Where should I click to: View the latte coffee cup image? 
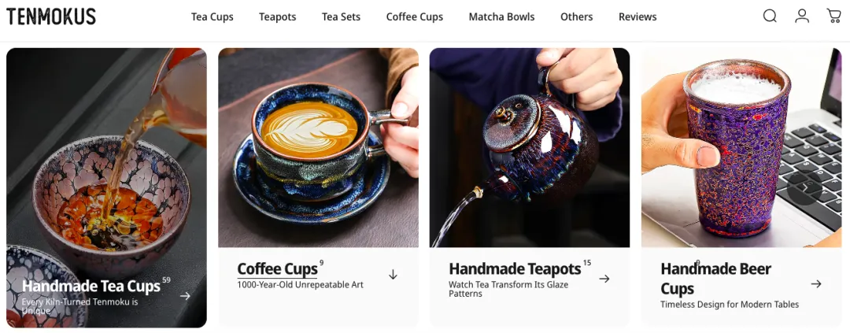click(318, 147)
